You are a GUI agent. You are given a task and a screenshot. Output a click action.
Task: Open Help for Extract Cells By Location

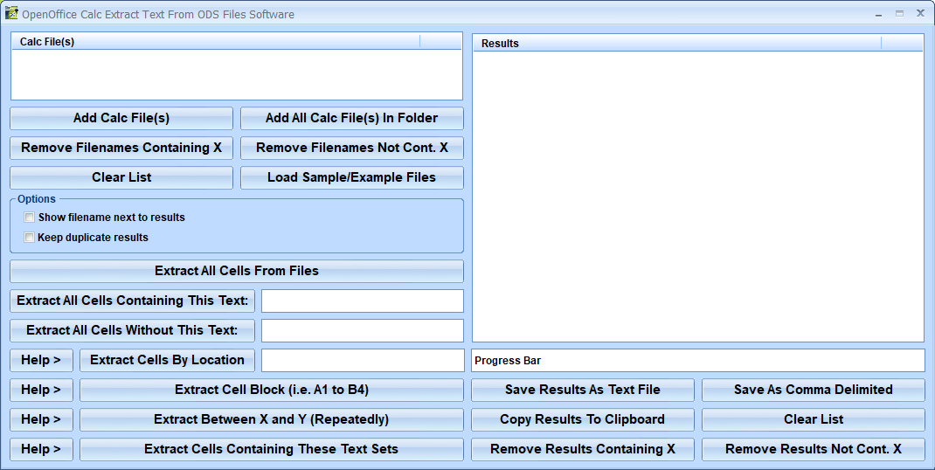point(41,360)
